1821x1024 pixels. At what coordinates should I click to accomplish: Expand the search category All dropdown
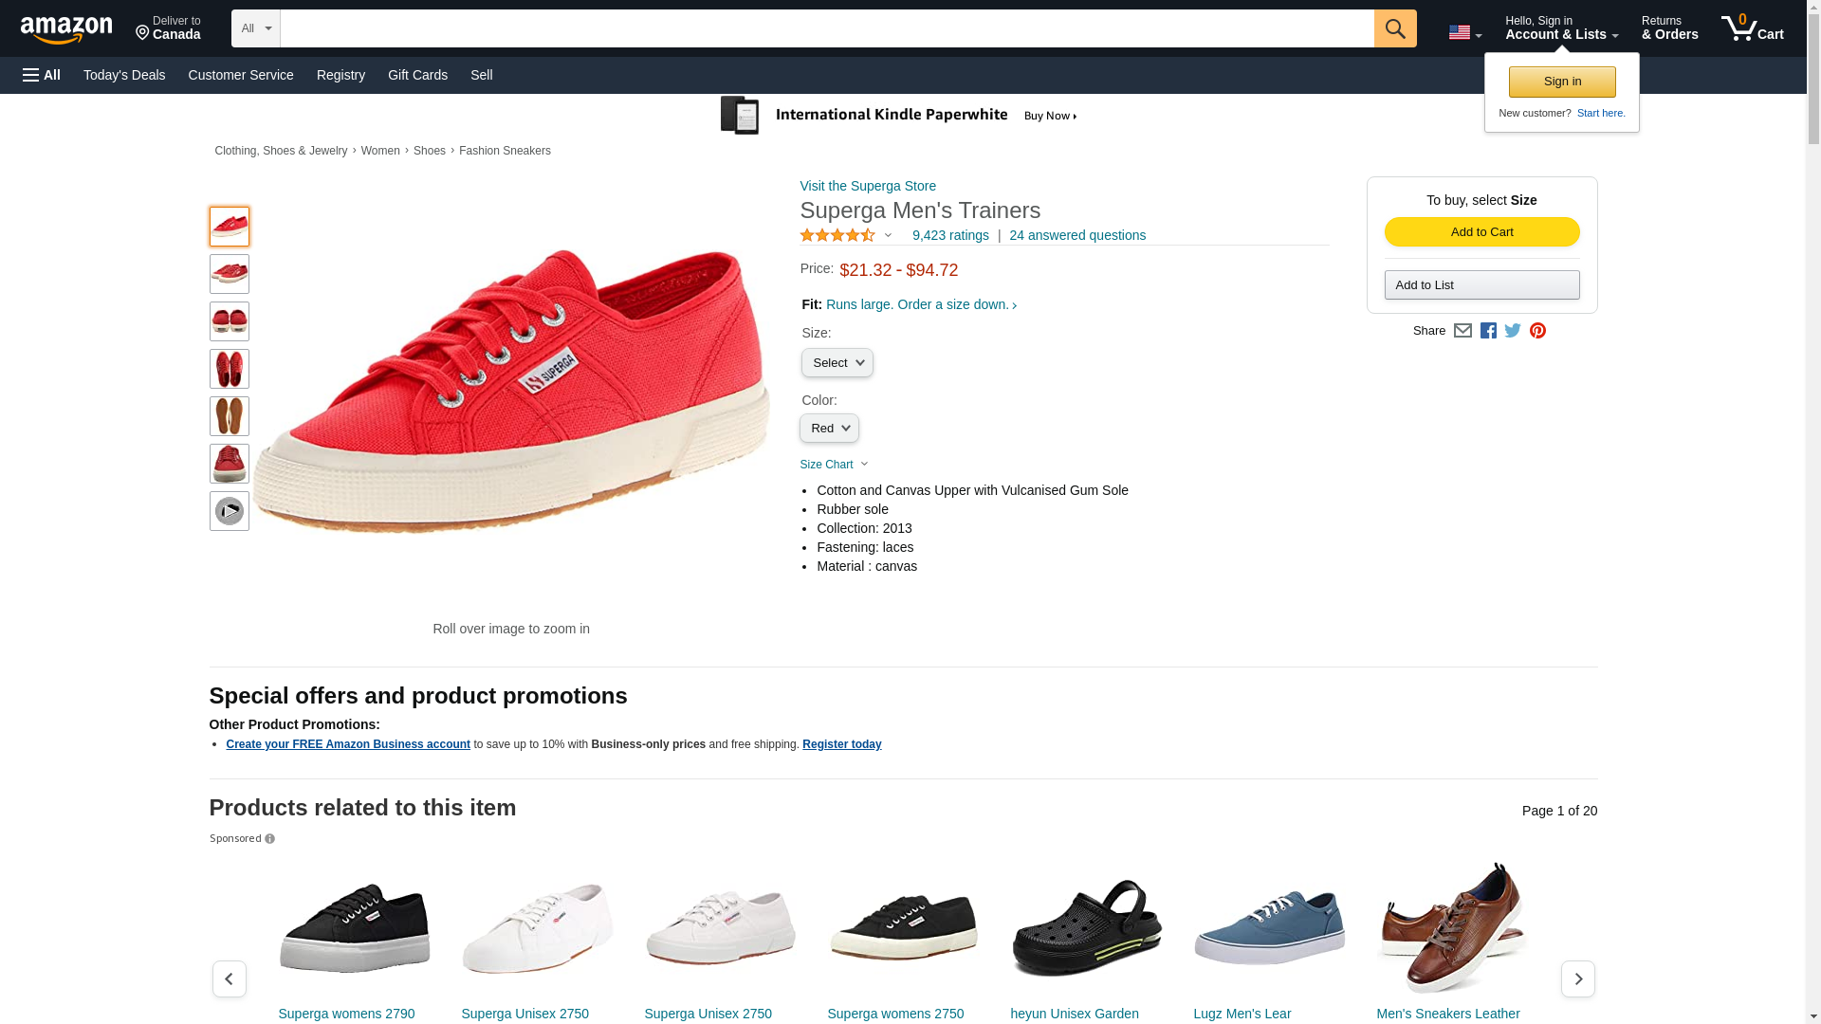[256, 28]
